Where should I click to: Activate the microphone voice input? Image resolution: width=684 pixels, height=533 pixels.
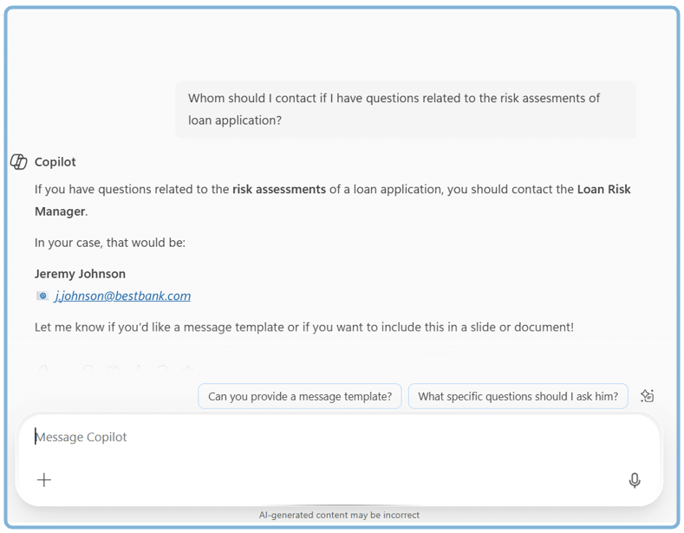point(635,480)
